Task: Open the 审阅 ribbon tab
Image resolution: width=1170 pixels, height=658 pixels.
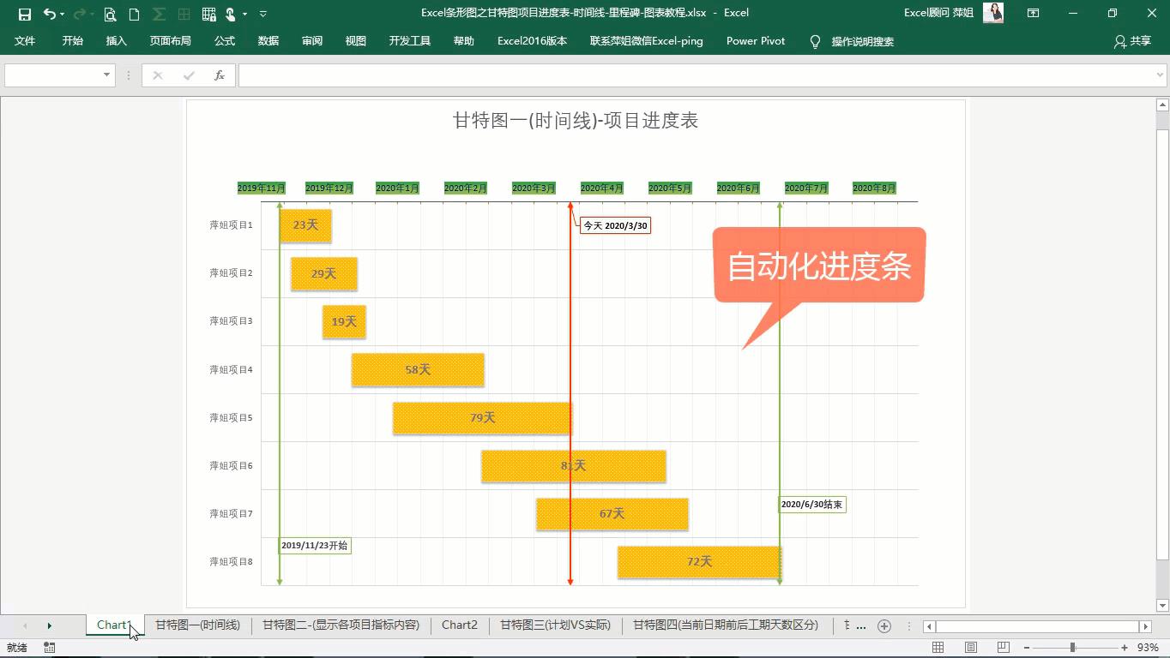Action: [312, 41]
